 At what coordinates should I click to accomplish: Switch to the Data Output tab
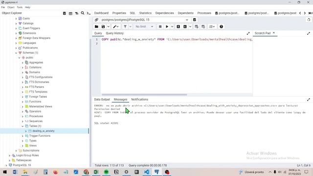point(102,99)
